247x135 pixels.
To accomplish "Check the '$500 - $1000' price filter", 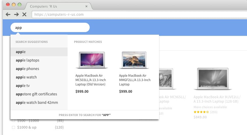I will pyautogui.click(x=14, y=121).
